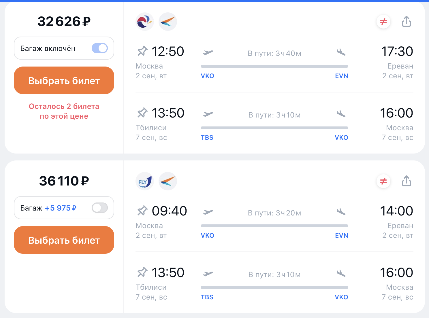Turn off the 'Багаж включён' toggle
Screen dimensions: 429x318
point(100,48)
